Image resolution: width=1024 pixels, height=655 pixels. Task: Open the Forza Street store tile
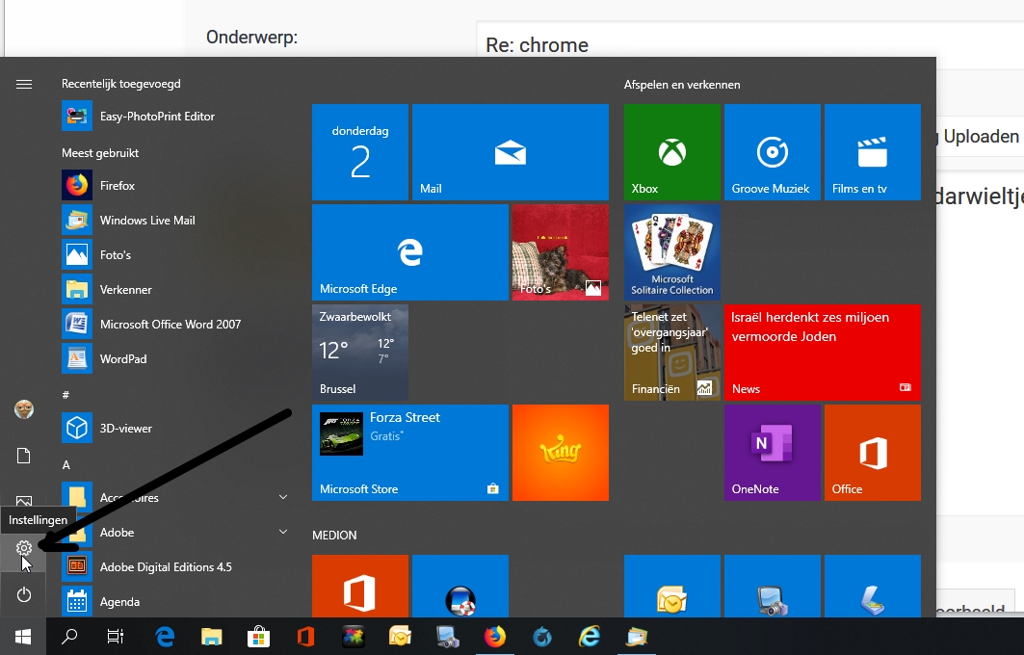pos(409,453)
